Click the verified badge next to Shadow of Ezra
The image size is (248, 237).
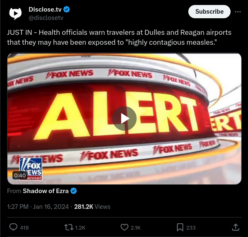click(73, 191)
